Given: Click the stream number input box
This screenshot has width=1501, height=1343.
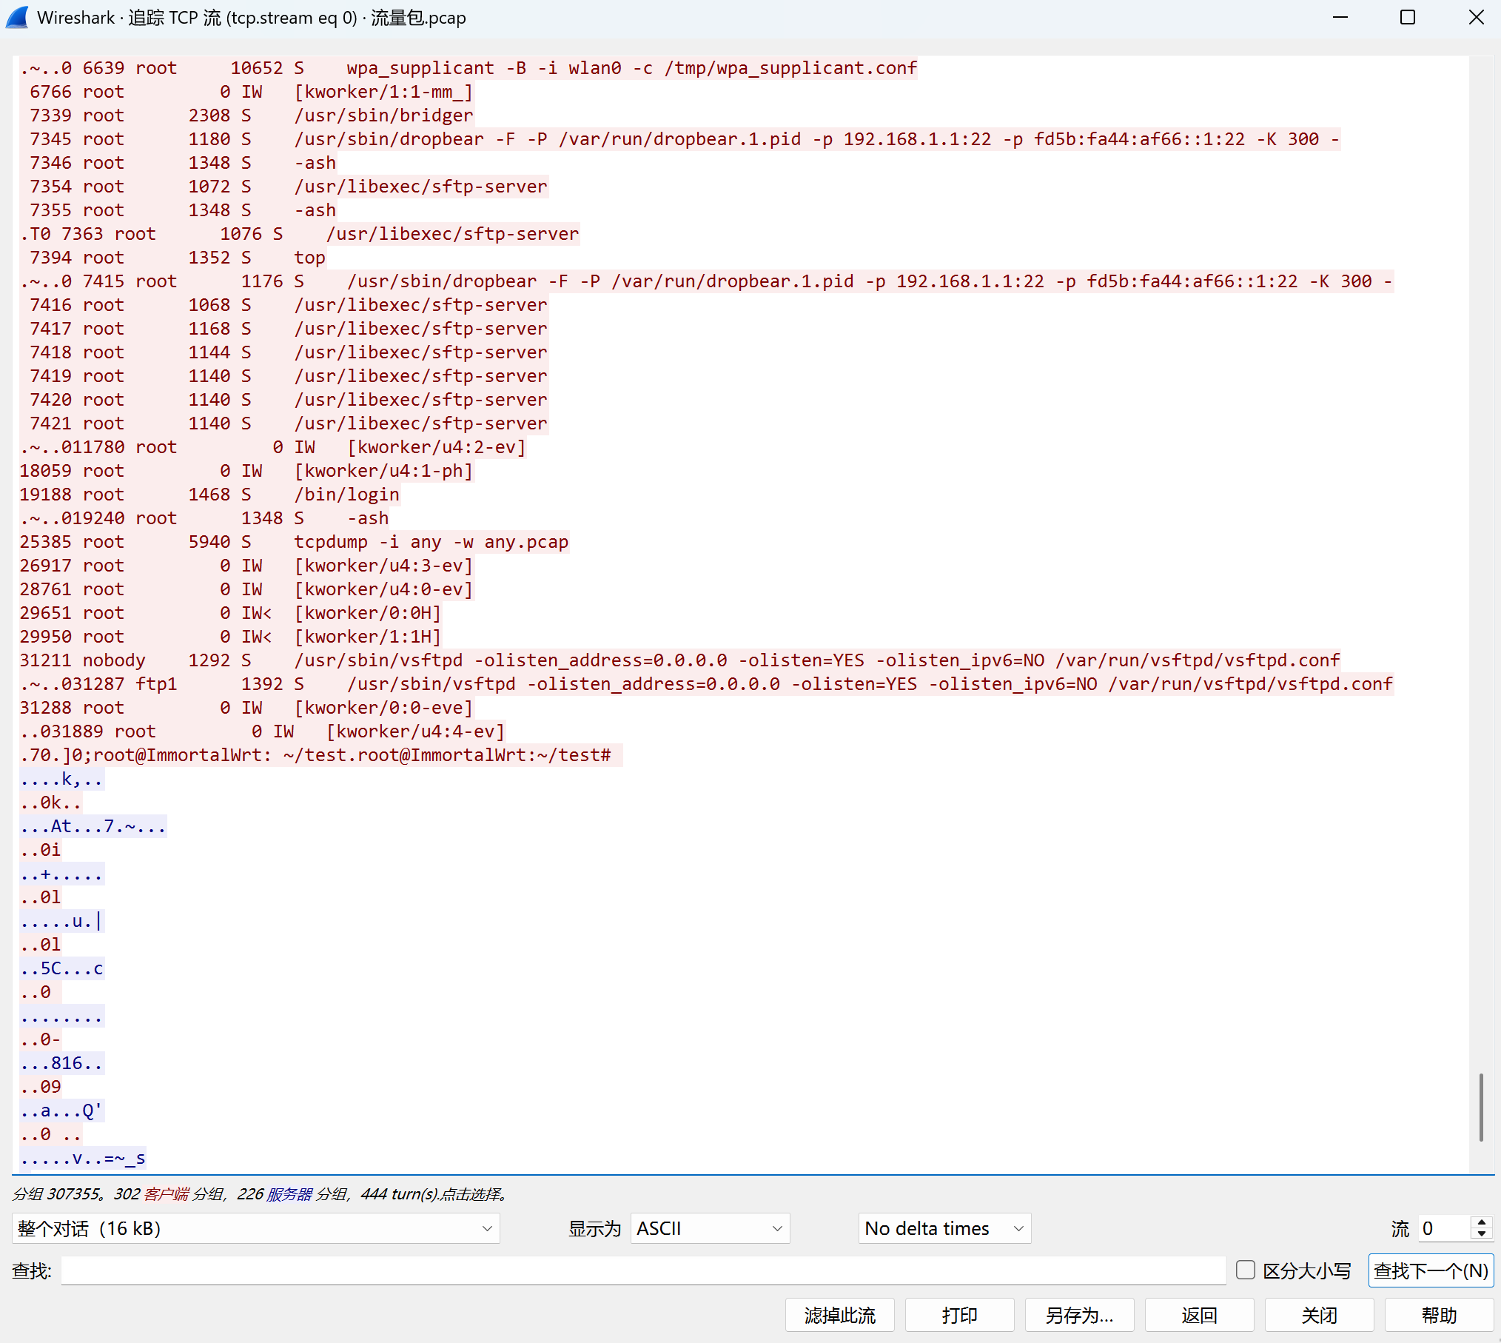Looking at the screenshot, I should coord(1443,1229).
